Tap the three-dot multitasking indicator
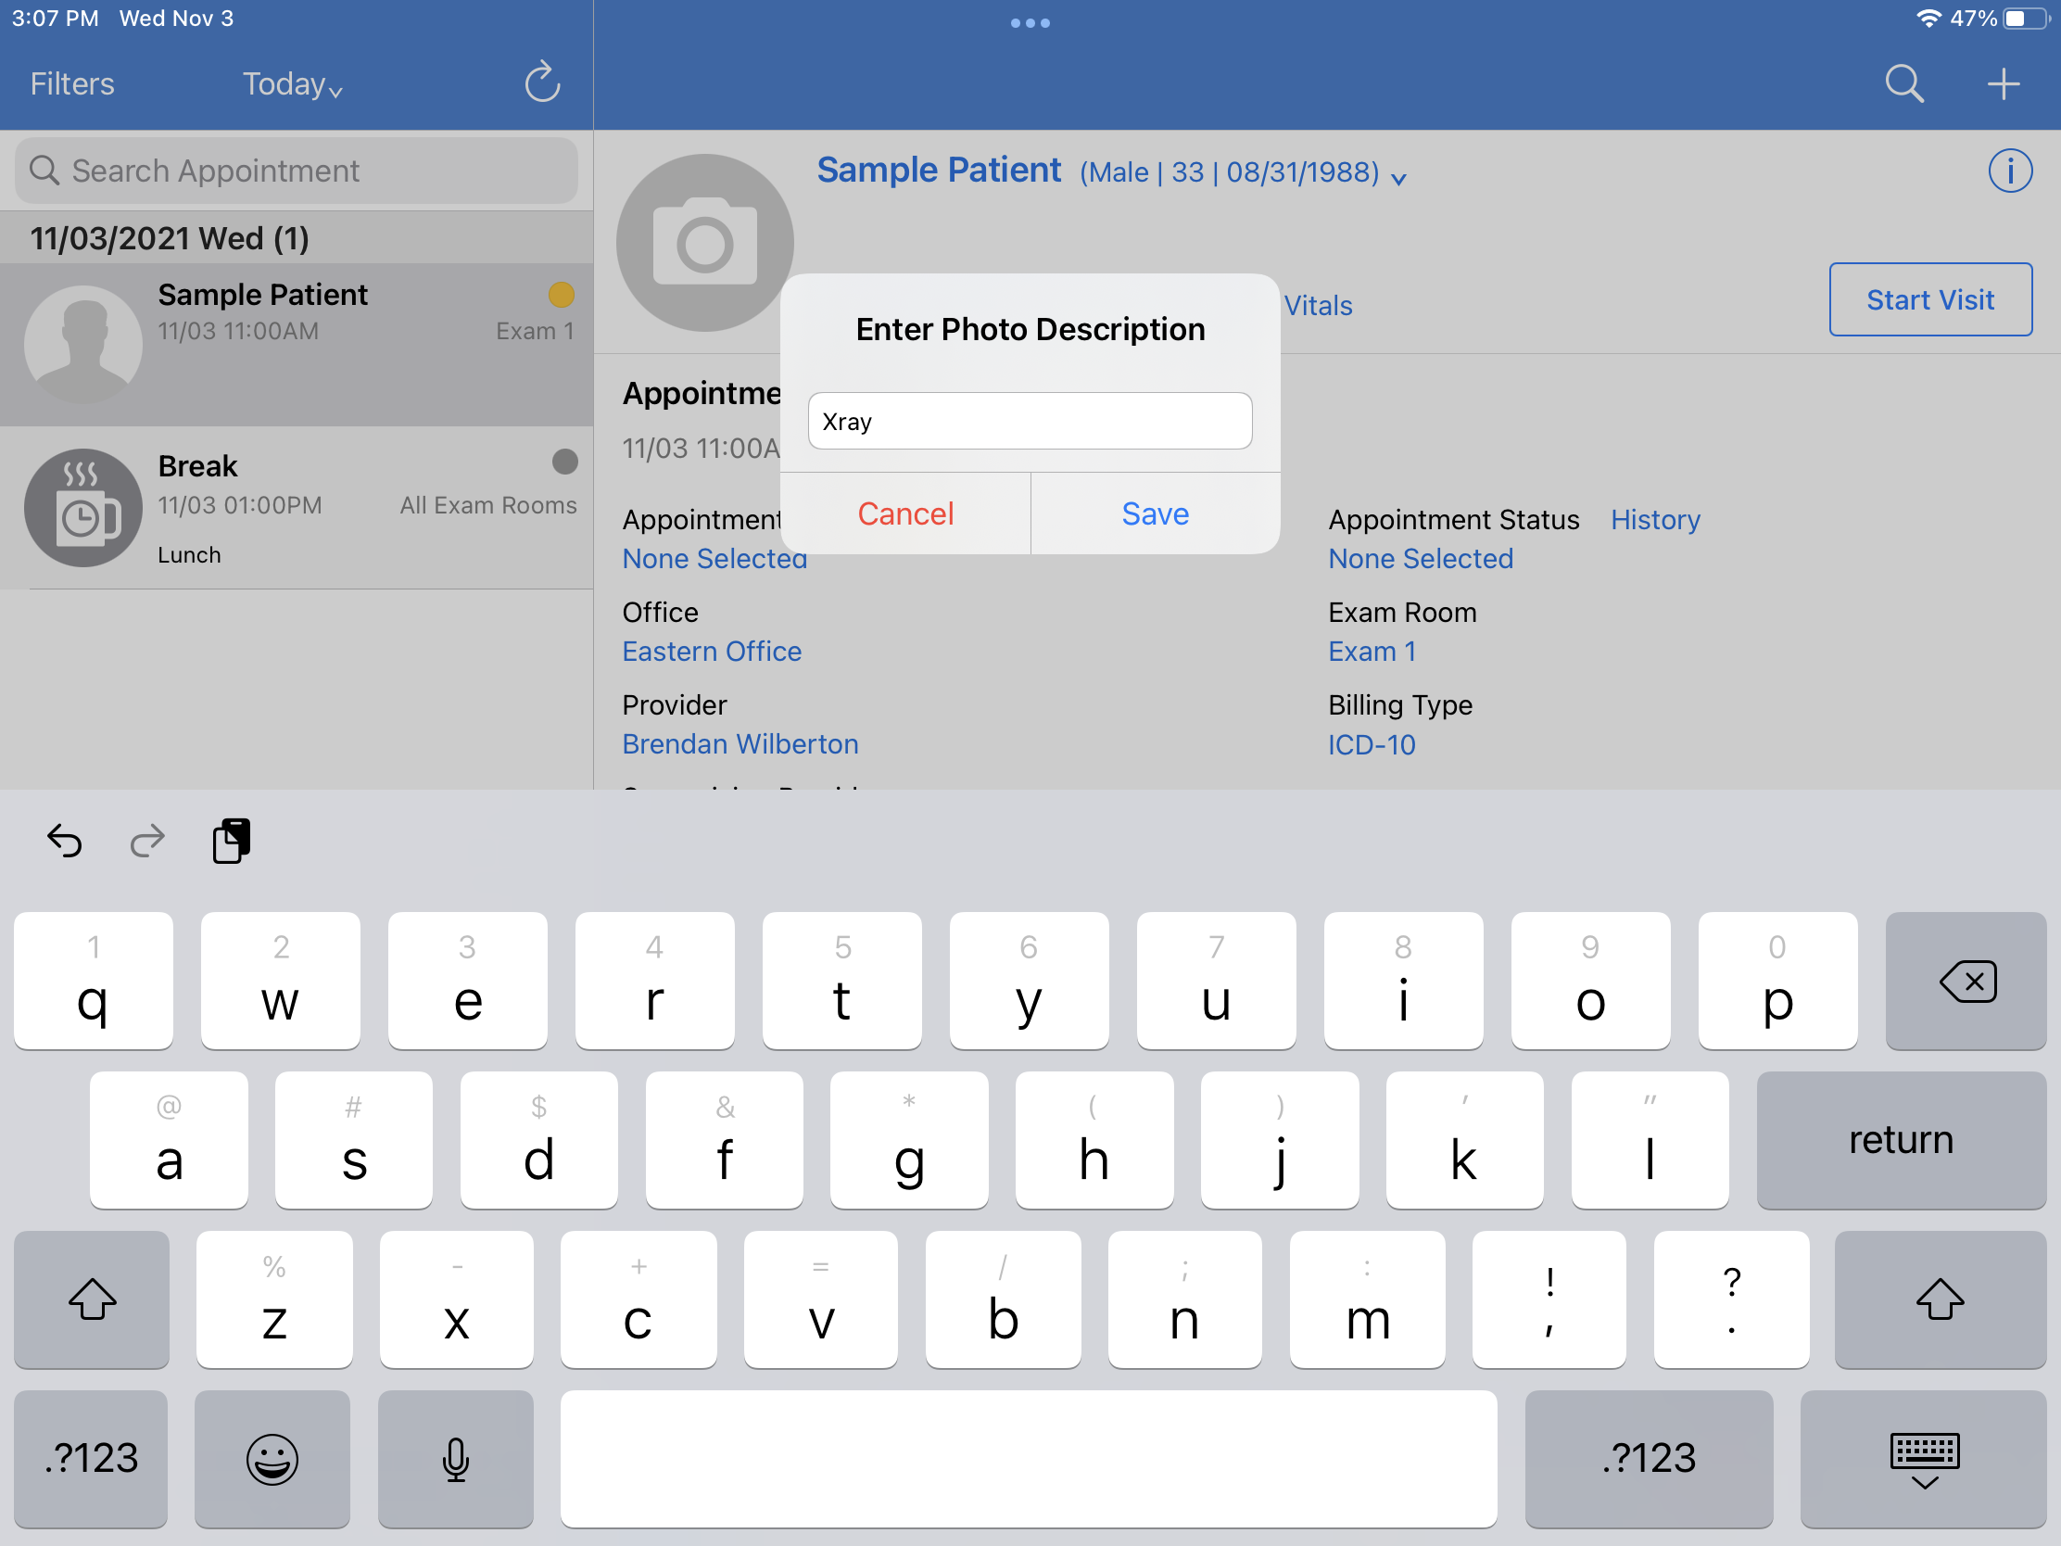Screen dimensions: 2061x1546 (x=1030, y=23)
